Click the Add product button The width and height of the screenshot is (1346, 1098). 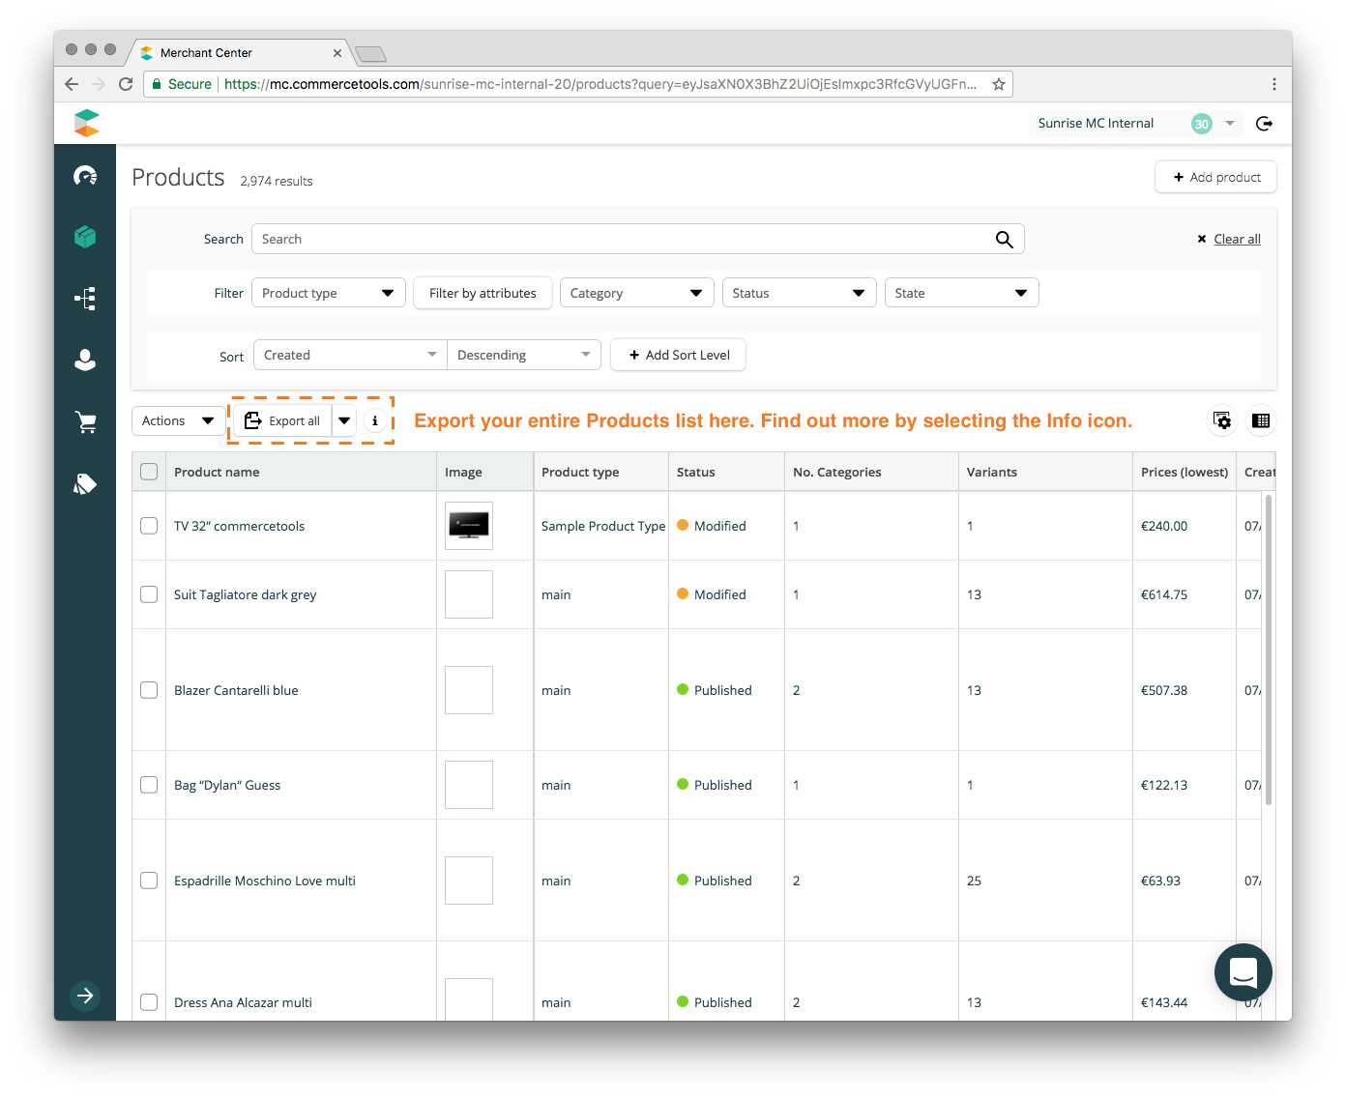[x=1215, y=177]
